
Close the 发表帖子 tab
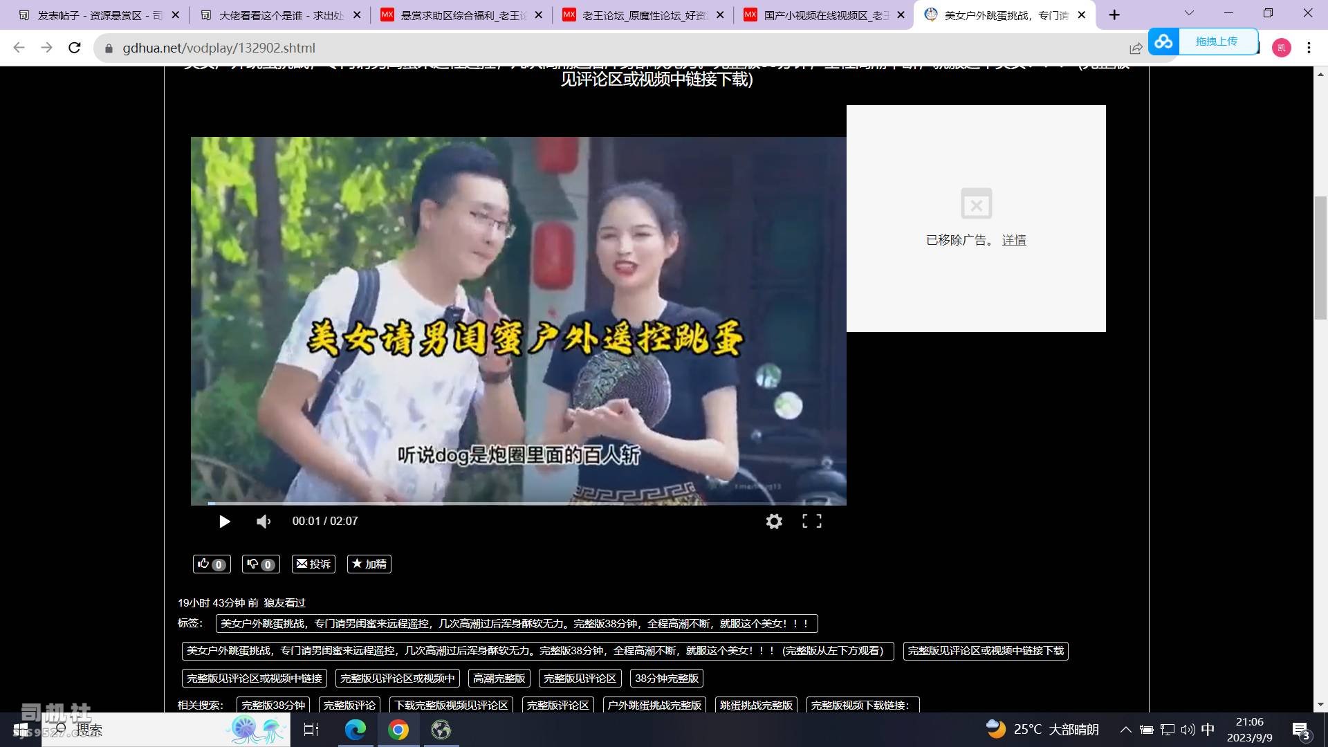point(176,15)
